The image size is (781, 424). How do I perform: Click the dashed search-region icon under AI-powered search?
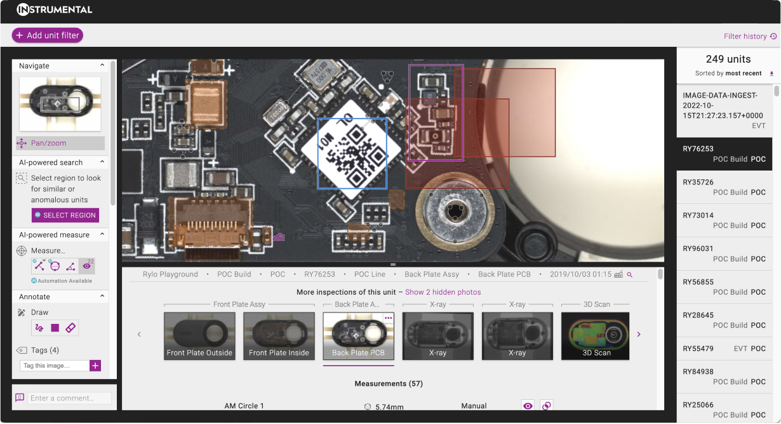(22, 178)
